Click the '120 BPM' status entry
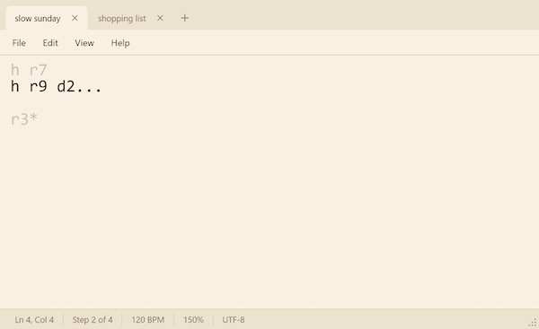Screen dimensions: 539x329 [148, 320]
